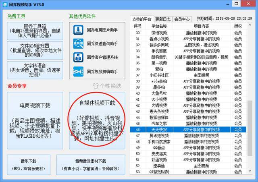Screen dimensions: 258x182
Task: Click the 固乔快递查询助手 label
Action: tap(102, 43)
